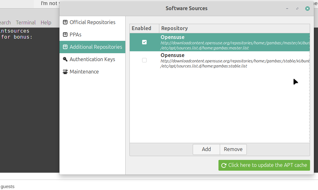This screenshot has width=318, height=190.
Task: Click the Maintenance sidebar icon
Action: coord(65,72)
